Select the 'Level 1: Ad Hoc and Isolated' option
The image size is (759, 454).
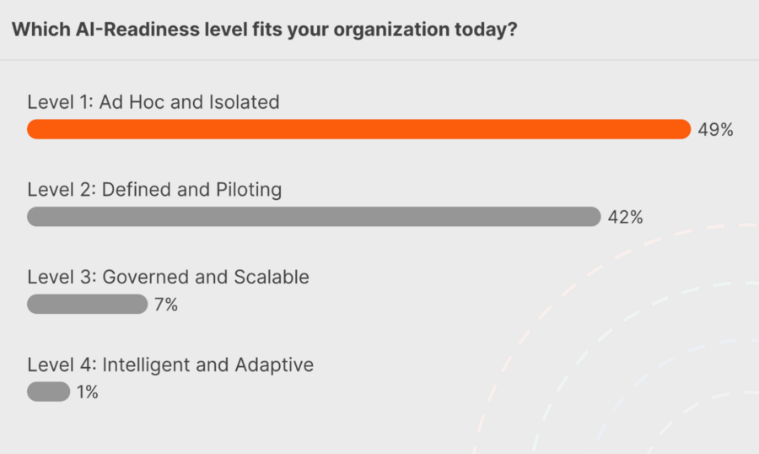point(153,102)
